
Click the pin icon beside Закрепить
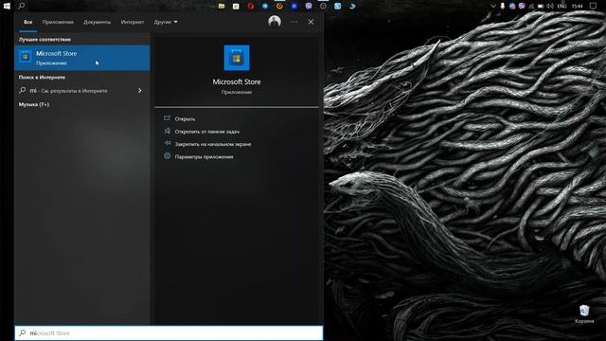(167, 143)
